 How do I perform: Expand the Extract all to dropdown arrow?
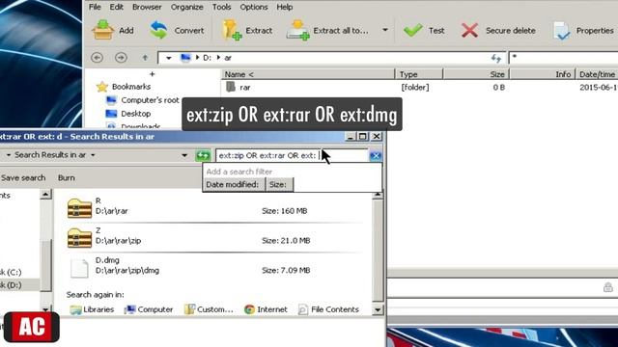[385, 30]
